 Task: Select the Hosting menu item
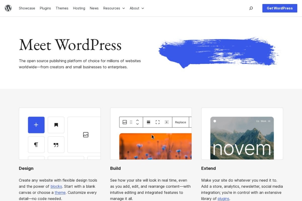coord(79,8)
